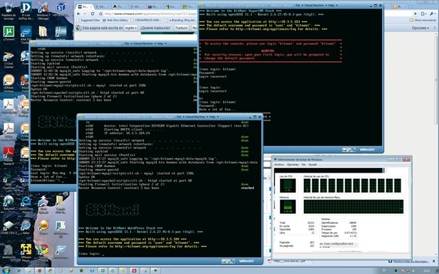Click device status icons in SugarCRM VMware window
Image resolution: width=439 pixels, height=274 pixels.
(349, 150)
